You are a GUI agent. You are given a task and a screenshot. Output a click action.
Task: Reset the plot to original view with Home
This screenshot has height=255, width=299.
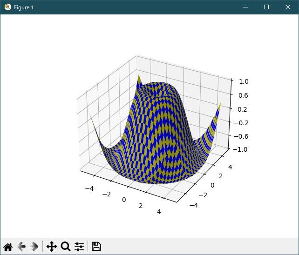pyautogui.click(x=8, y=247)
